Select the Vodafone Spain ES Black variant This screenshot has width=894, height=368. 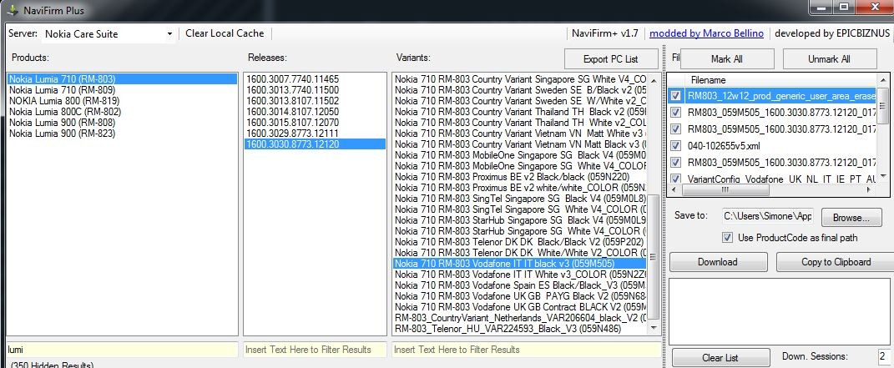518,285
